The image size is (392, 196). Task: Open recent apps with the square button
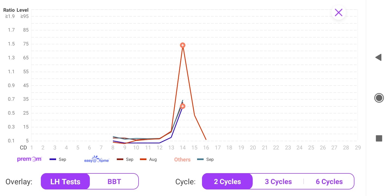(379, 139)
